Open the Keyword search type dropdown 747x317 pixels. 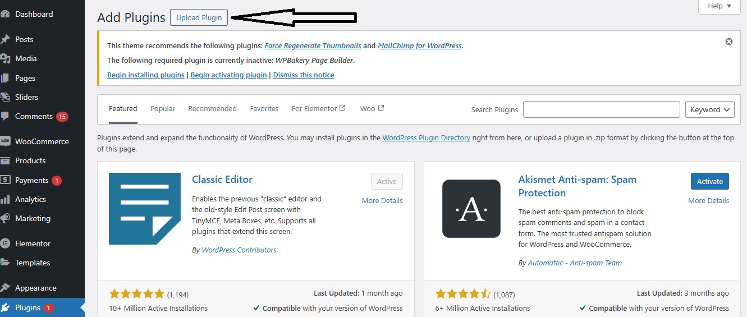coord(710,109)
